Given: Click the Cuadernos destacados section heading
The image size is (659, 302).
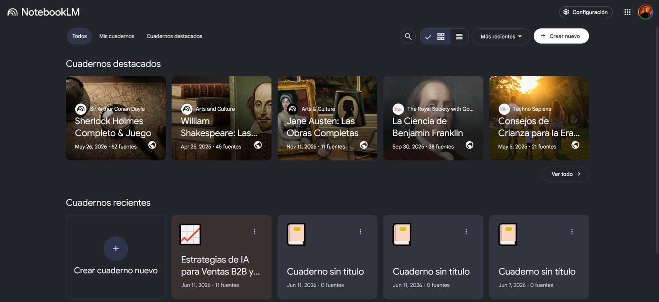Looking at the screenshot, I should (x=113, y=64).
